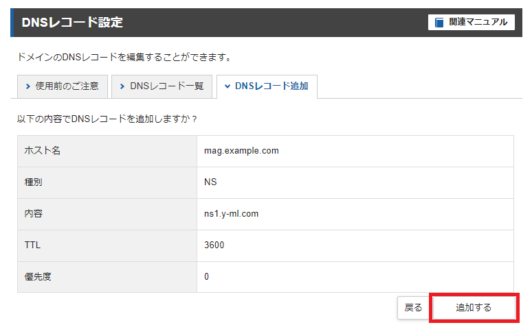Image resolution: width=532 pixels, height=325 pixels.
Task: Switch to the DNSレコード一覧 tab
Action: pos(162,86)
